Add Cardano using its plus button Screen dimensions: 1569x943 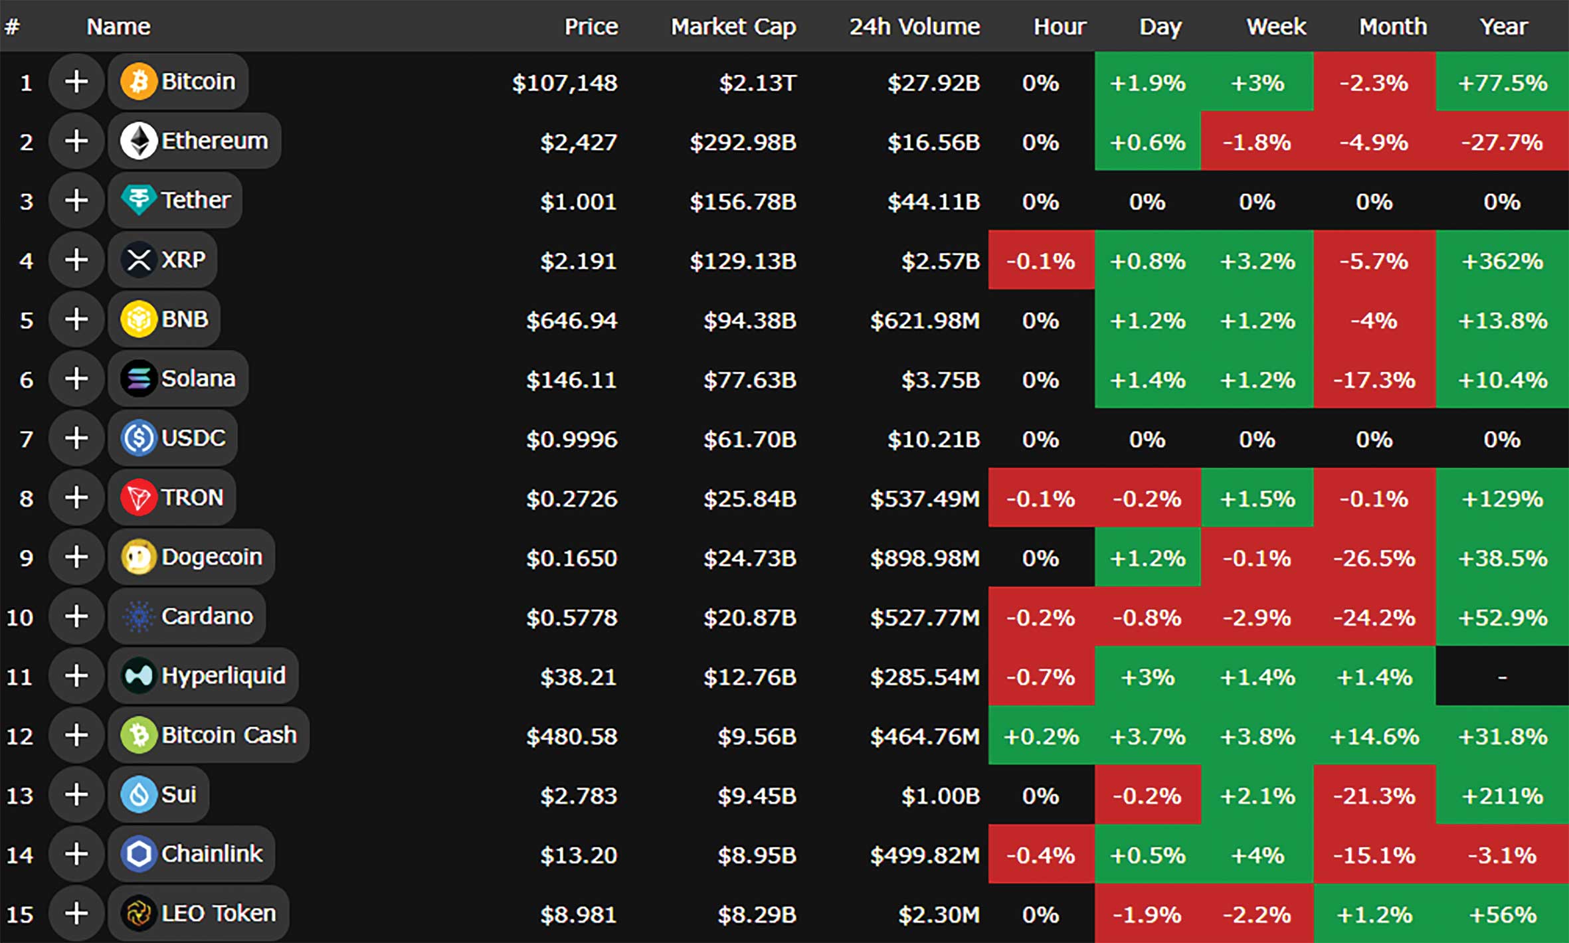[x=76, y=616]
